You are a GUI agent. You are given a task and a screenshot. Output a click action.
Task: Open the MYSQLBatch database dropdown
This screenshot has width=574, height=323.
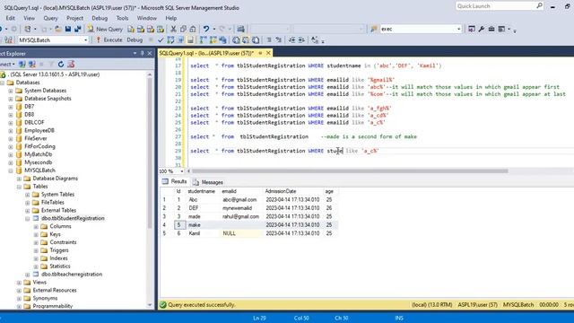tap(86, 39)
